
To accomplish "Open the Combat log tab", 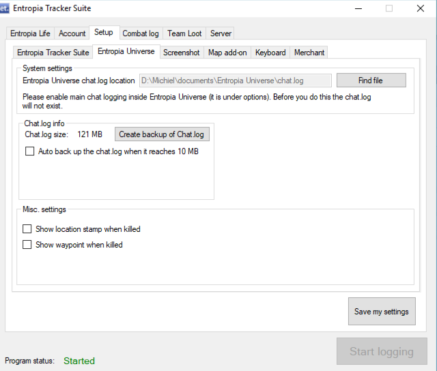I will pyautogui.click(x=141, y=33).
